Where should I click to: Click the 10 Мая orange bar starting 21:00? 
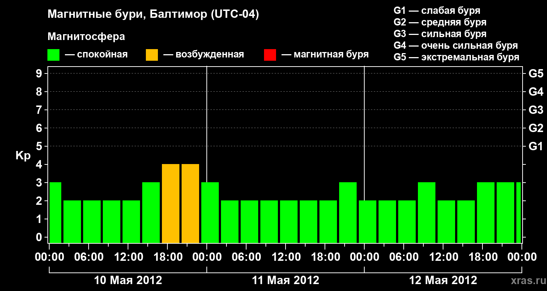(190, 204)
